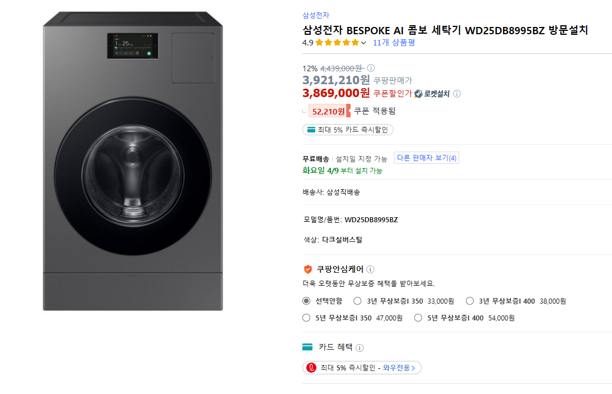Click the 다른 판매자 보기(4) button
This screenshot has height=394, width=612.
click(427, 158)
